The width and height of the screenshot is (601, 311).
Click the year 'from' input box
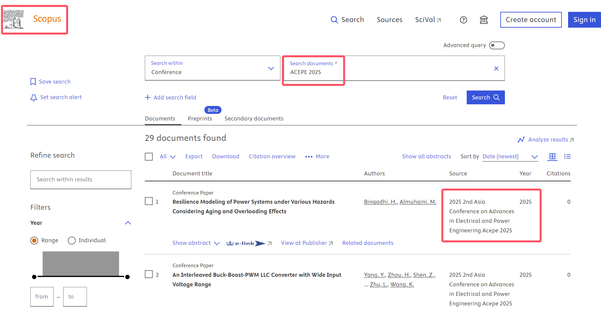[x=42, y=297]
